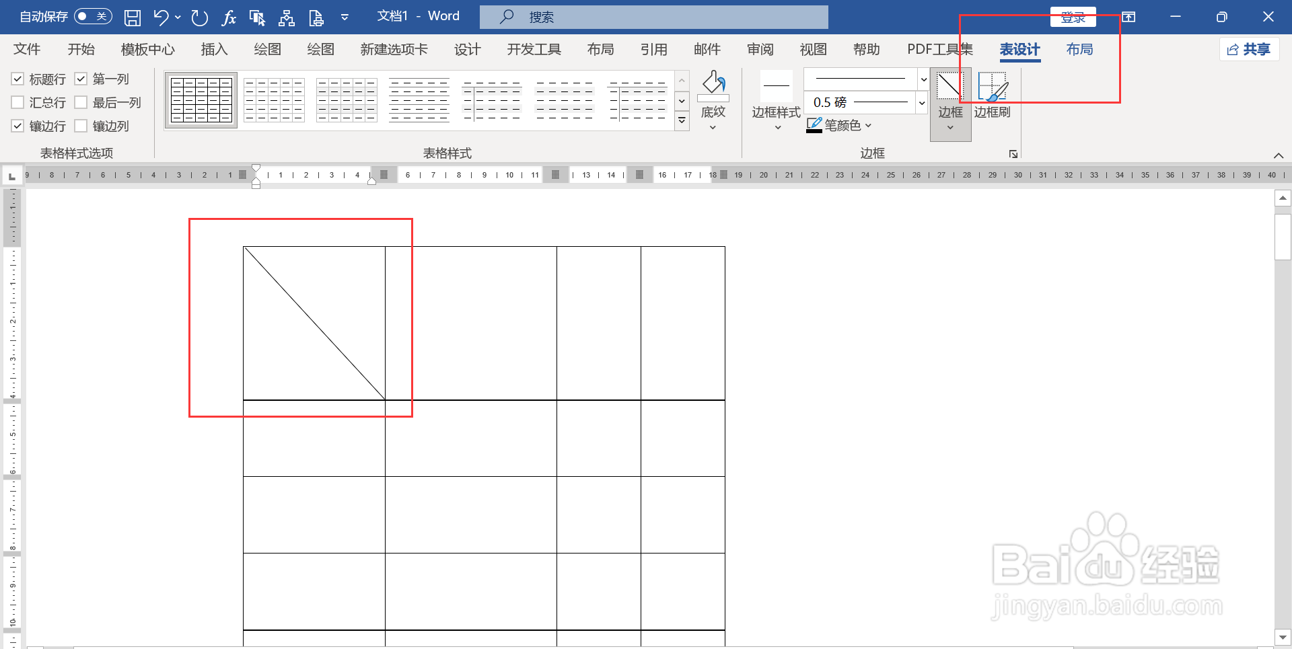Open the 审阅 tab
The width and height of the screenshot is (1292, 649).
[x=760, y=49]
